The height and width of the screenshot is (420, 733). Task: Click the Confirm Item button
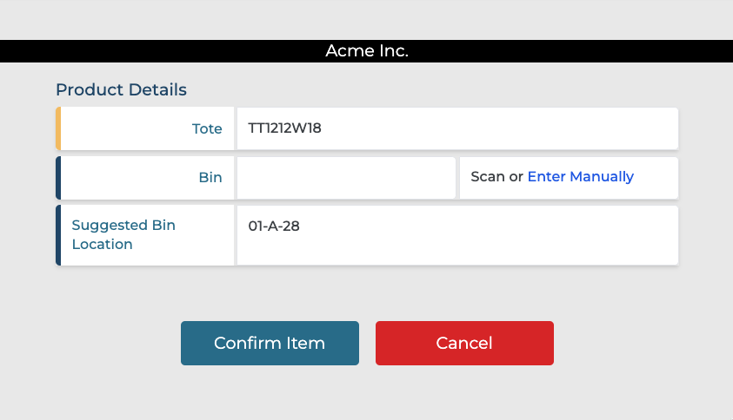(x=270, y=343)
